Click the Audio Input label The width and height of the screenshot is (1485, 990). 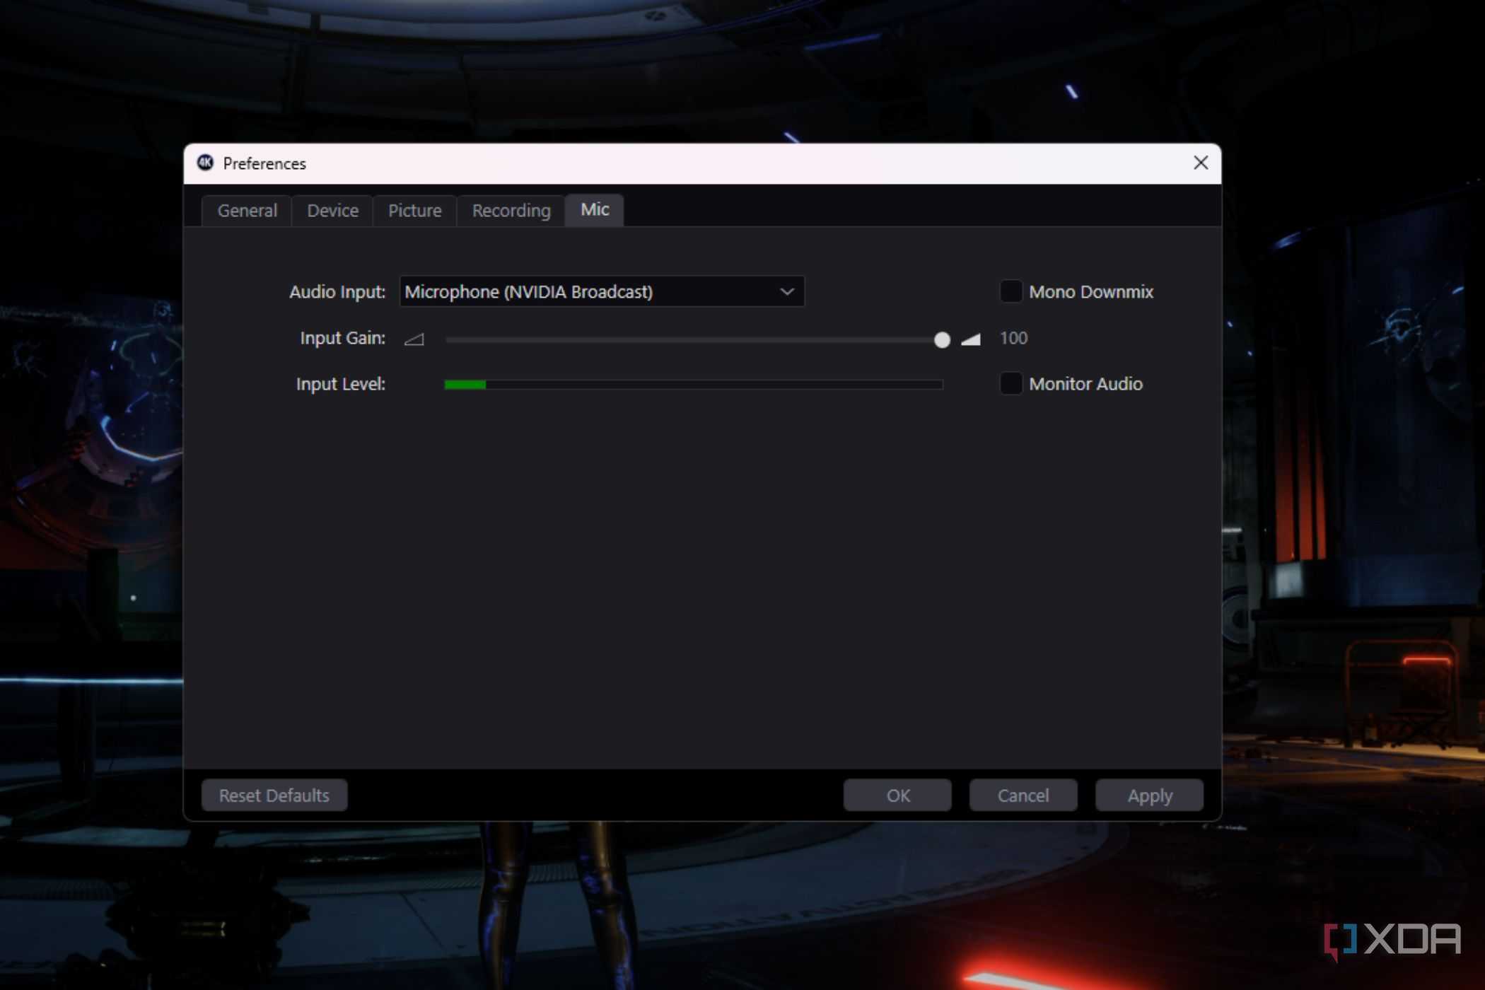[x=337, y=292]
